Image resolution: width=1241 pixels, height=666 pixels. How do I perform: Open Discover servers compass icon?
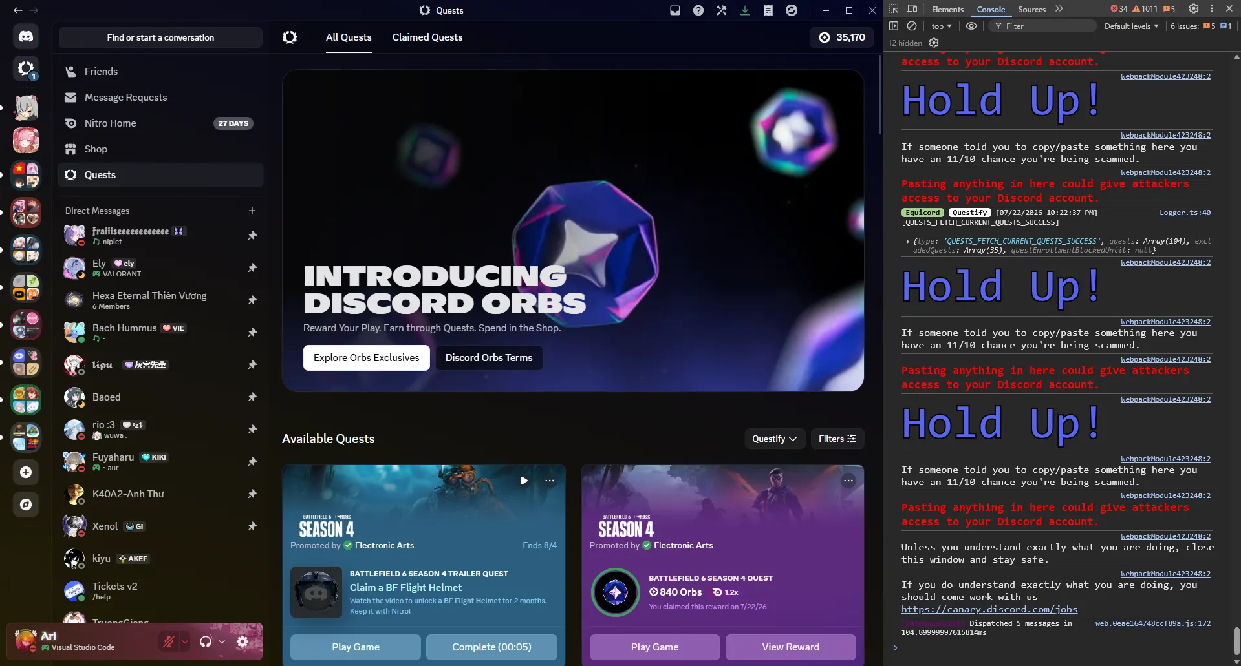coord(26,505)
